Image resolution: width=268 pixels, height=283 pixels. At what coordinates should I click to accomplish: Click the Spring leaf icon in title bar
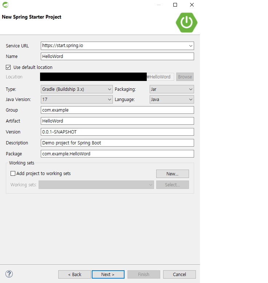(x=5, y=5)
